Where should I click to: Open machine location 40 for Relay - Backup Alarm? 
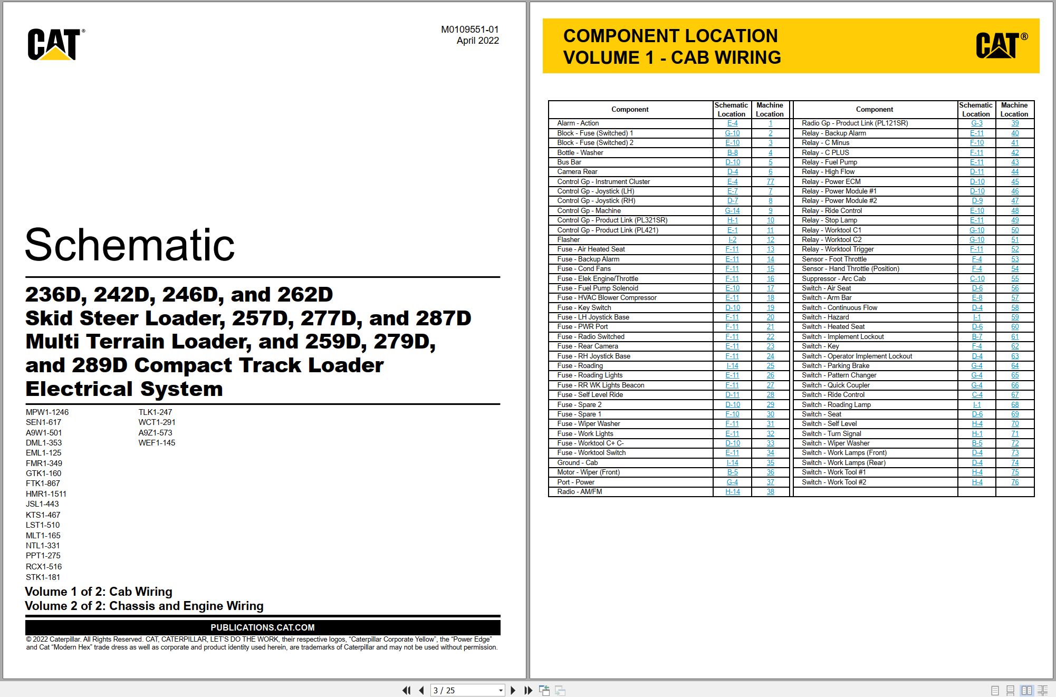(x=1015, y=133)
